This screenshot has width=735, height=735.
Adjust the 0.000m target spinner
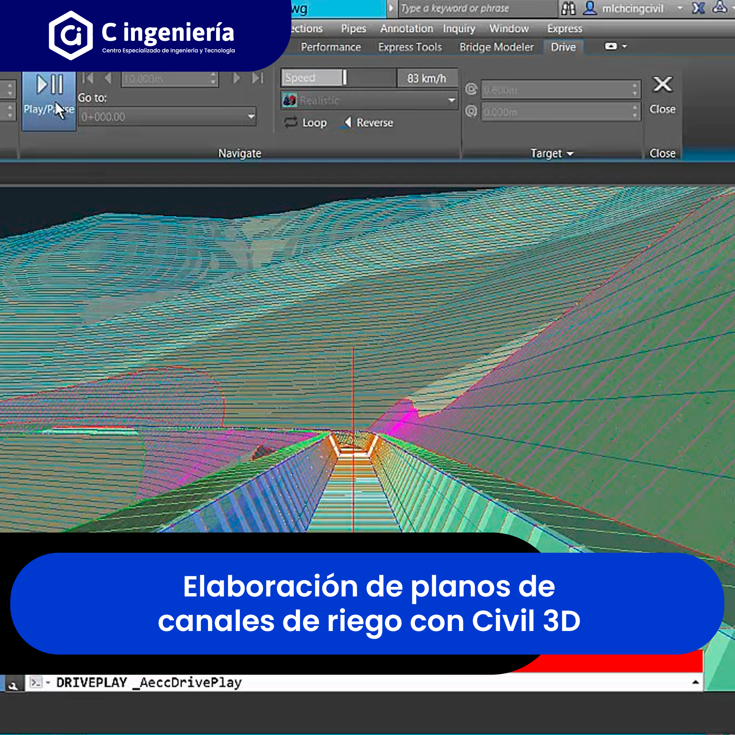pos(635,112)
